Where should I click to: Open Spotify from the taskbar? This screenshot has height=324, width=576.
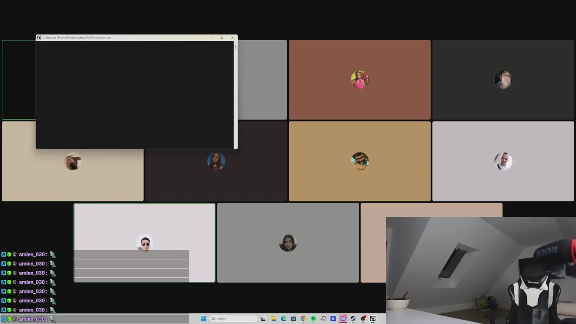[313, 319]
